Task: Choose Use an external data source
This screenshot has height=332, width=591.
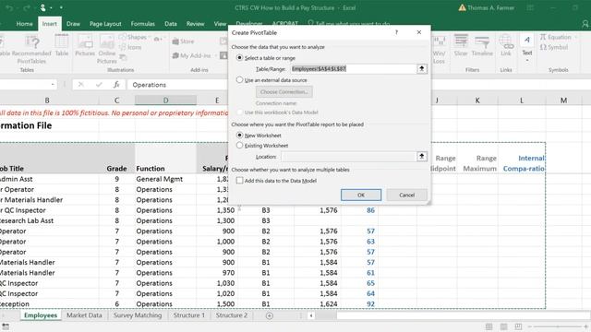Action: tap(239, 80)
